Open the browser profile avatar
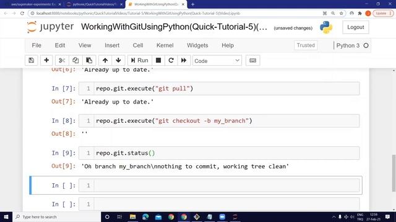 pos(368,14)
